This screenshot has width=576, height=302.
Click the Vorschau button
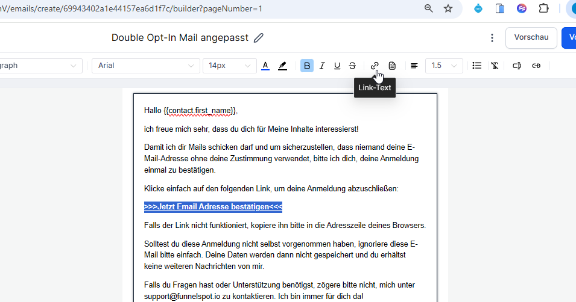point(531,37)
